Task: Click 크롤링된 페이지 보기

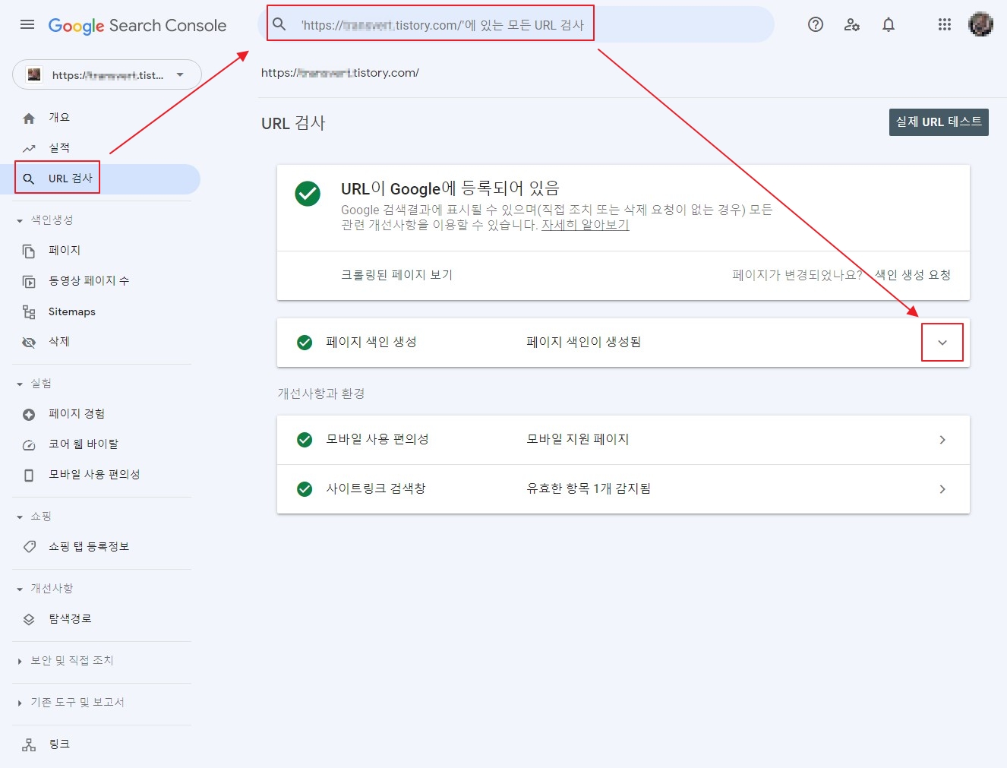Action: [x=396, y=275]
